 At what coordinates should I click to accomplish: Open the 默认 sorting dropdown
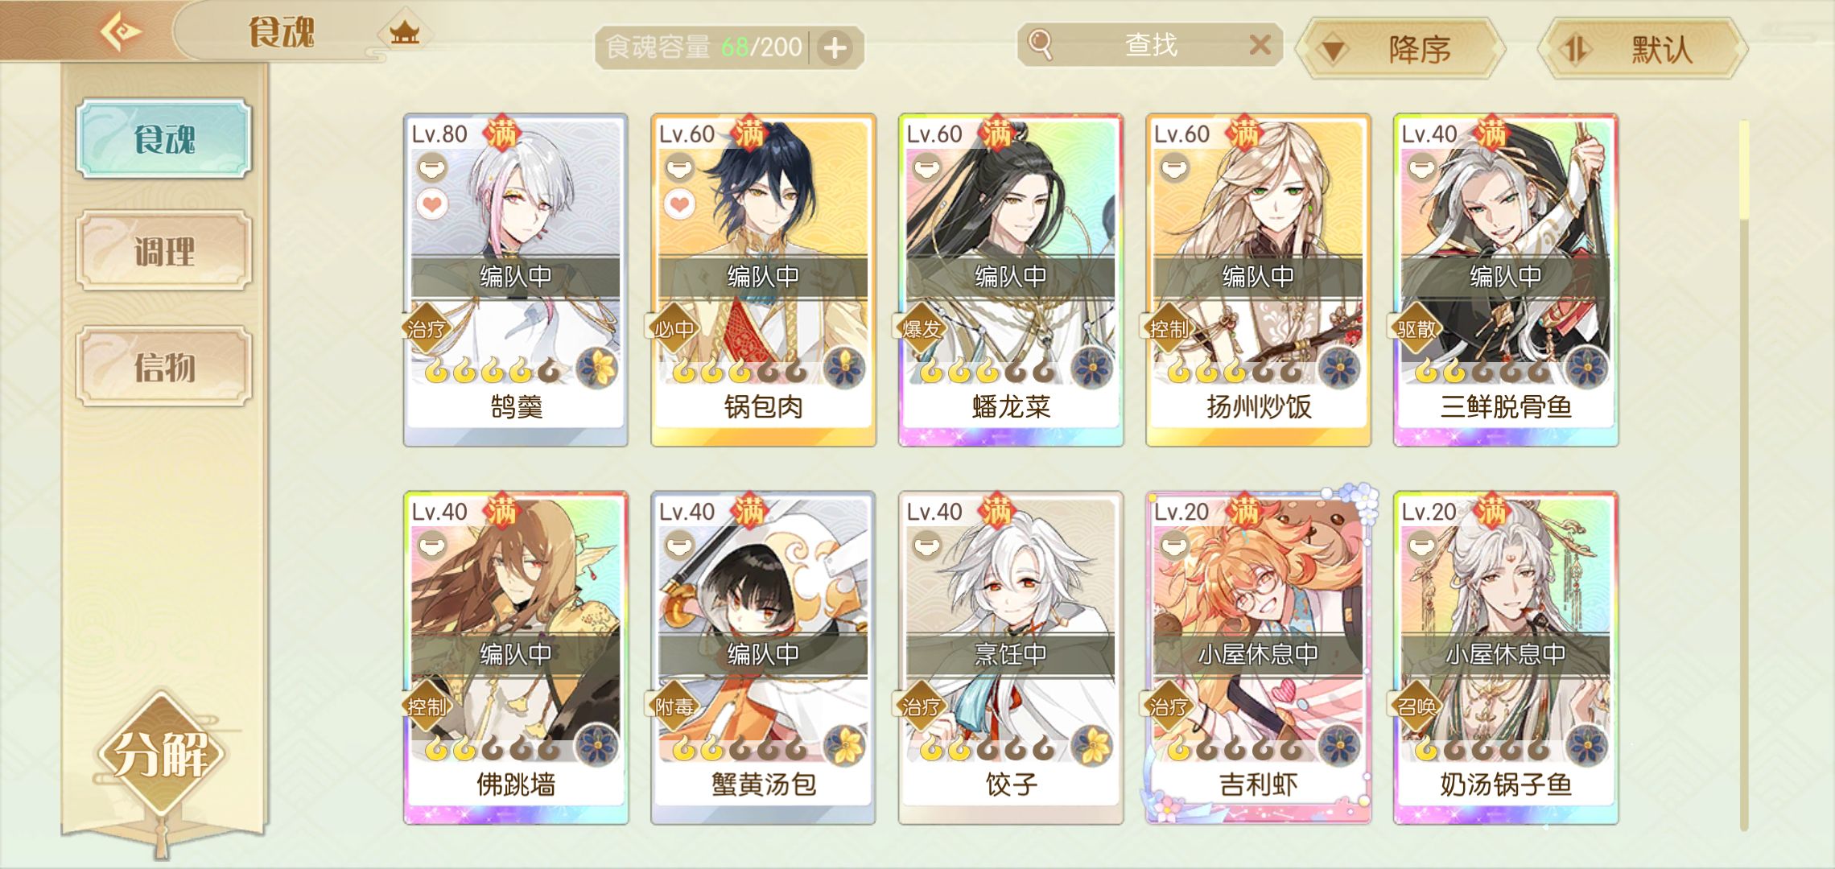click(x=1642, y=49)
